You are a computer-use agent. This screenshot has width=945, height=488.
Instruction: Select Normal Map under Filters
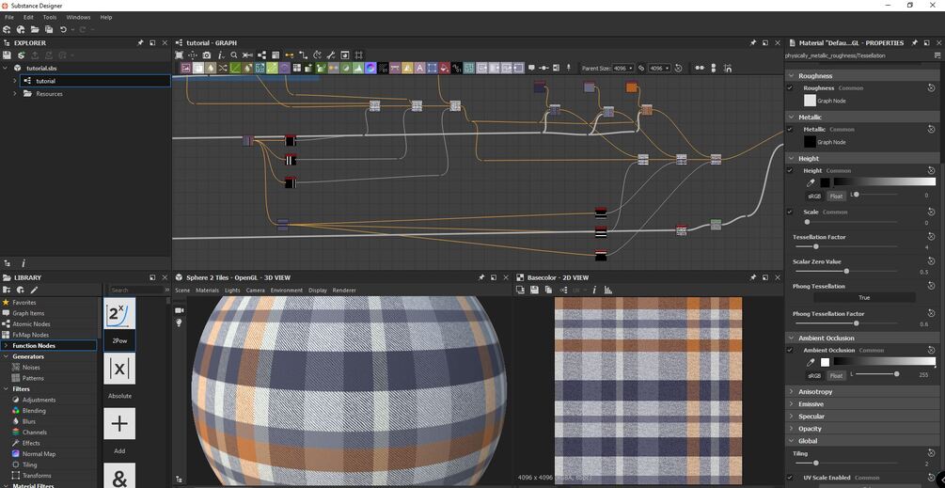[x=39, y=453]
